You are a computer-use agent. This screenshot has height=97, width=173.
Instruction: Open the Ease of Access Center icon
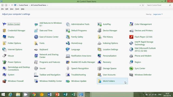click(36, 37)
